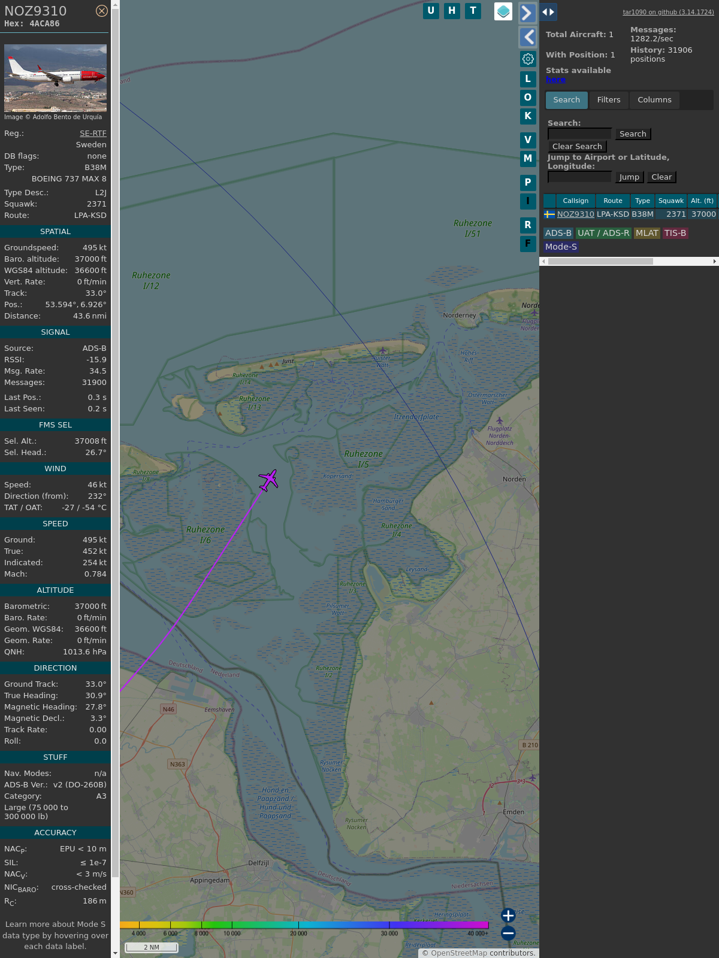Open the settings gear icon
The width and height of the screenshot is (719, 958).
coord(528,59)
